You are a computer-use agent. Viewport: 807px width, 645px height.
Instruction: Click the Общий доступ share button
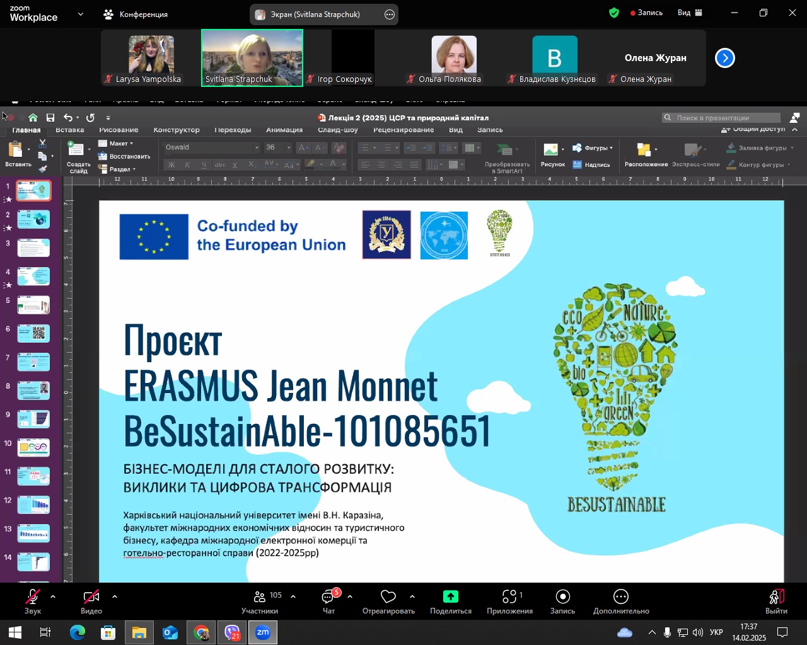[x=753, y=129]
